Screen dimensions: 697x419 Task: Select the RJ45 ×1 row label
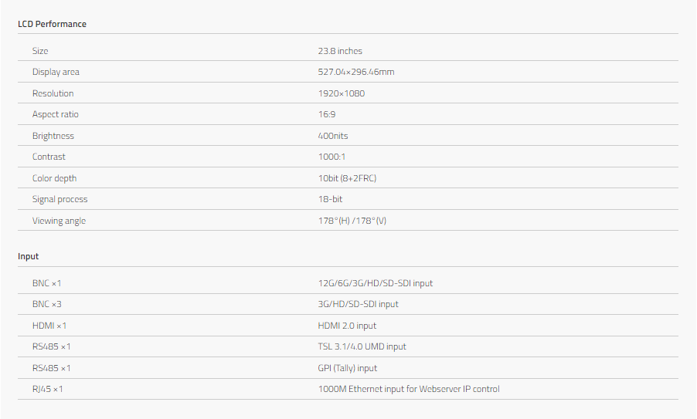(x=48, y=389)
